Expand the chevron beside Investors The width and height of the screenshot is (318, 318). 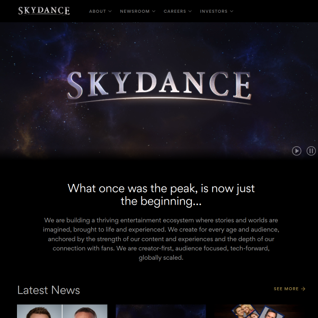tap(232, 11)
